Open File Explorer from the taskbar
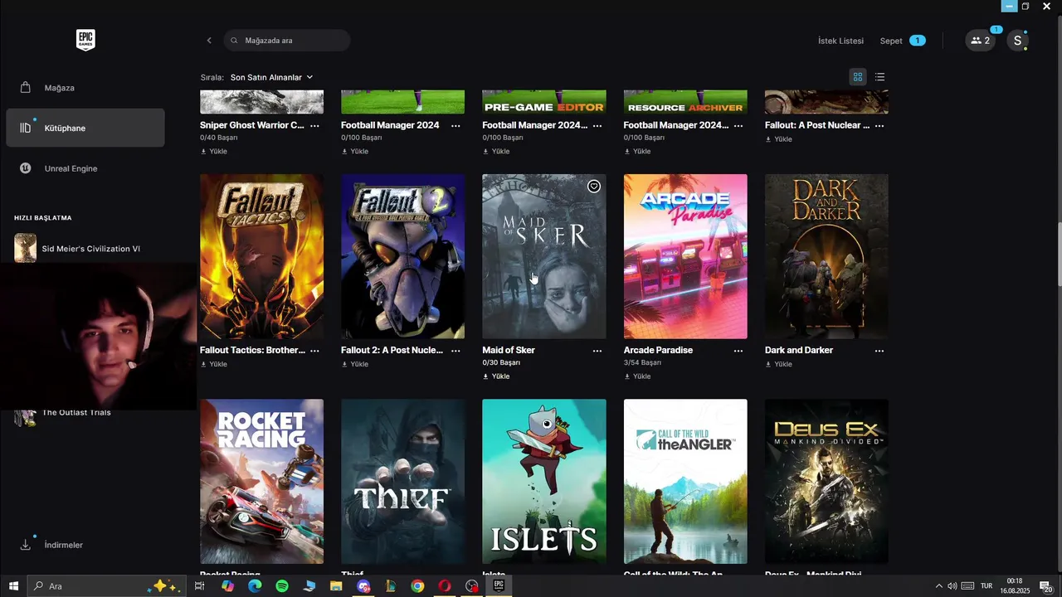Viewport: 1062px width, 597px height. pos(336,586)
